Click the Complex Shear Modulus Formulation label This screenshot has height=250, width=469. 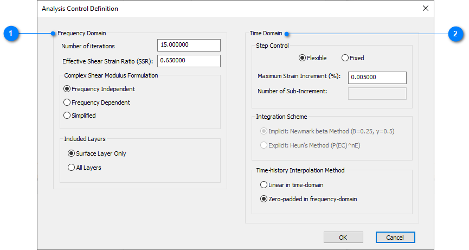tap(111, 75)
